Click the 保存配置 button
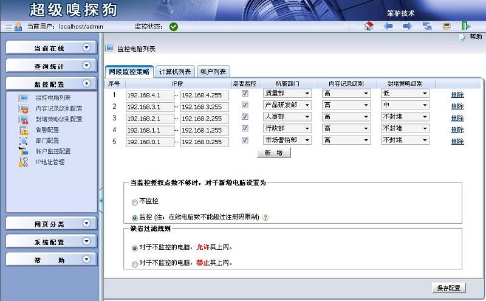Screen dimensions: 486x301 point(448,288)
